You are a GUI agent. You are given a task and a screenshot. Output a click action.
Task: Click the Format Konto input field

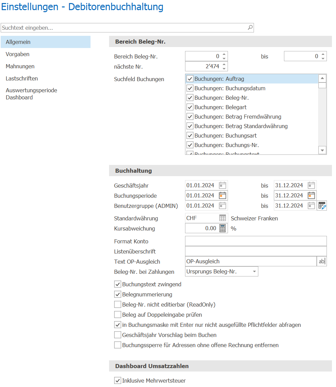pyautogui.click(x=256, y=241)
